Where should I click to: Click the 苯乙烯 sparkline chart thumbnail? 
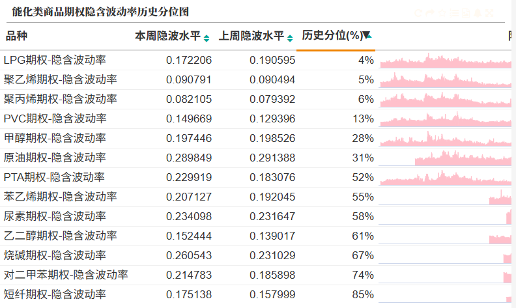[445, 197]
